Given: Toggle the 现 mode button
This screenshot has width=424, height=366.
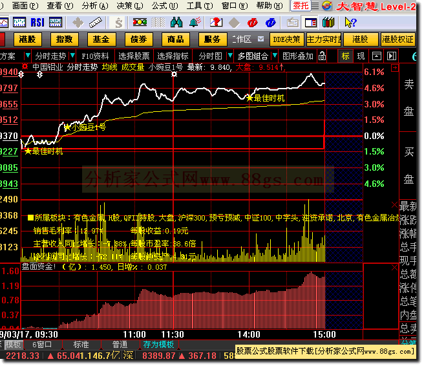Looking at the screenshot, I should click(x=361, y=56).
